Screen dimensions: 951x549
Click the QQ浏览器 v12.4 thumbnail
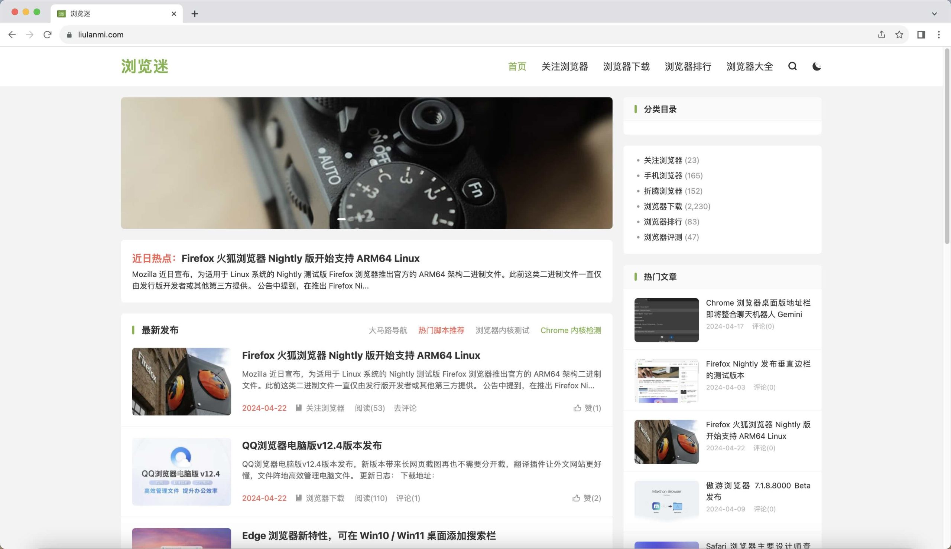182,472
